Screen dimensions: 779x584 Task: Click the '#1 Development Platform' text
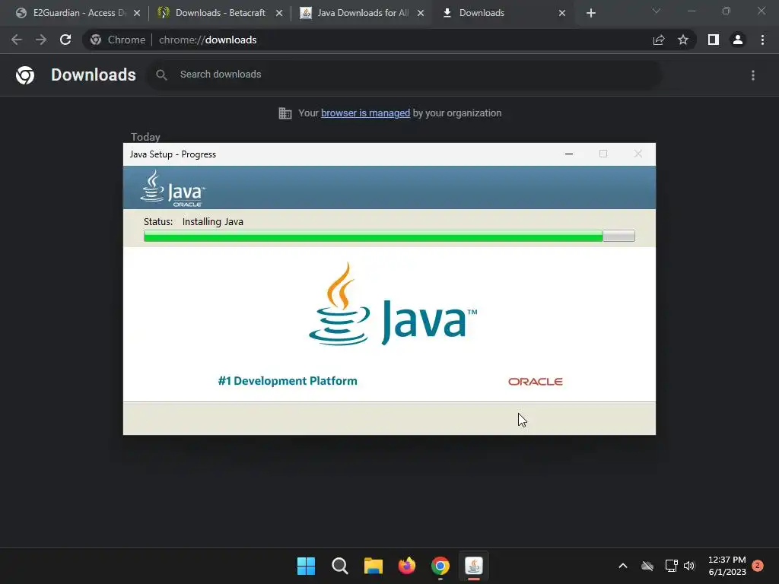[288, 381]
